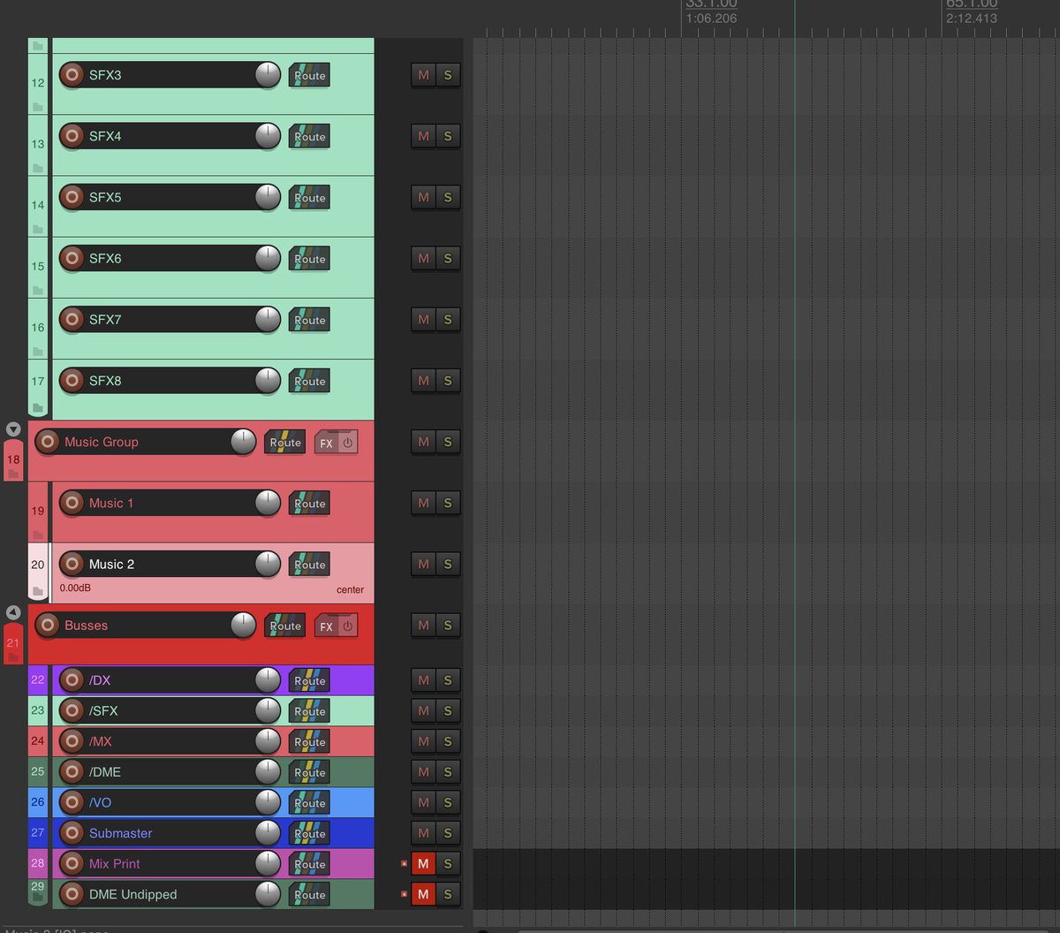1060x933 pixels.
Task: Arm Mix Print track record button
Action: (72, 863)
